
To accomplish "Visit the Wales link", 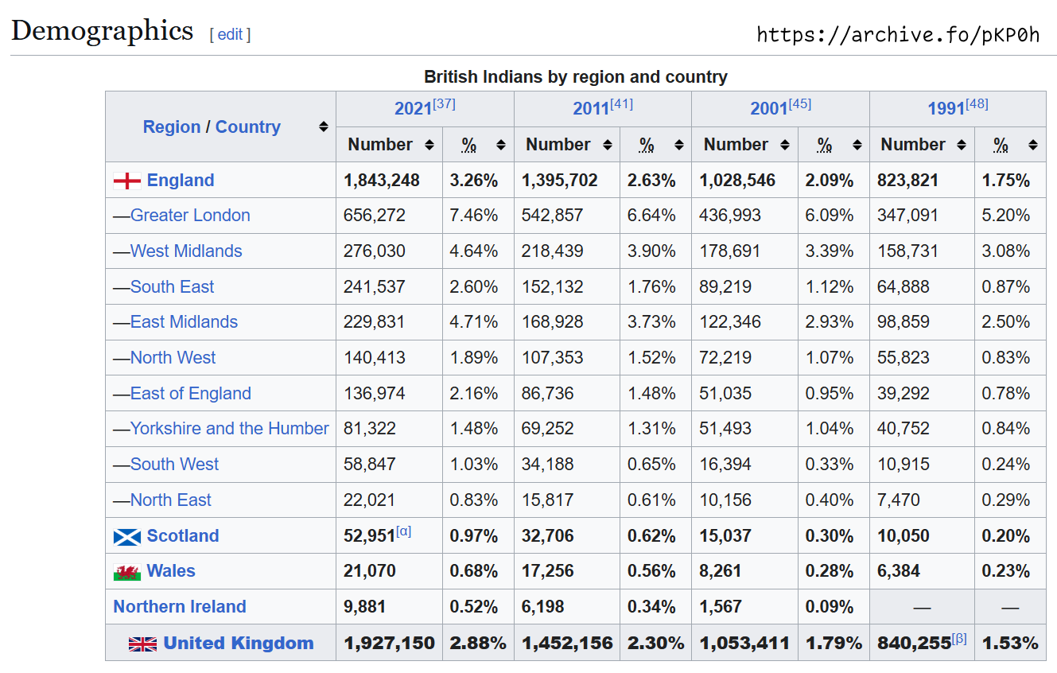I will [171, 571].
